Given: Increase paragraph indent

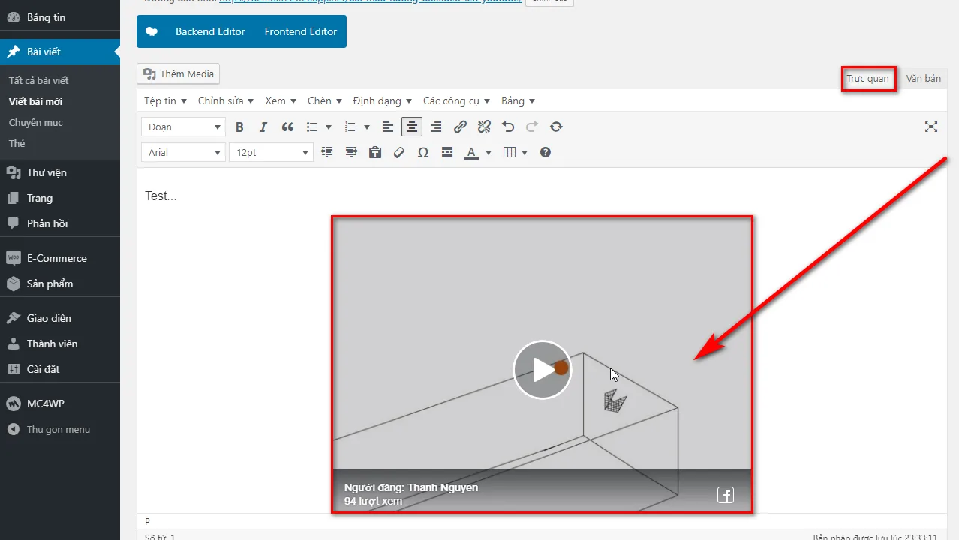Looking at the screenshot, I should [351, 153].
